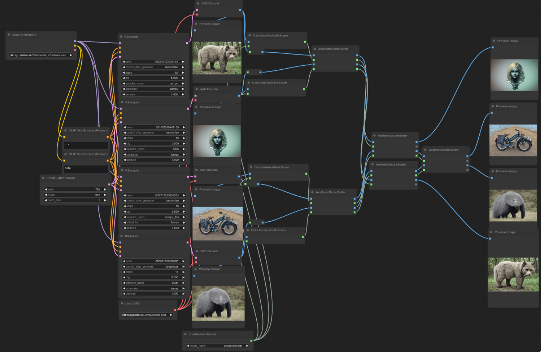This screenshot has width=541, height=352.
Task: Click purple MODEL output socket on Load Checkpoint
Action: click(x=75, y=41)
